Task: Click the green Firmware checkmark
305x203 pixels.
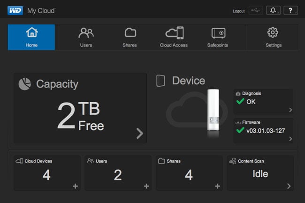Action: pos(240,130)
